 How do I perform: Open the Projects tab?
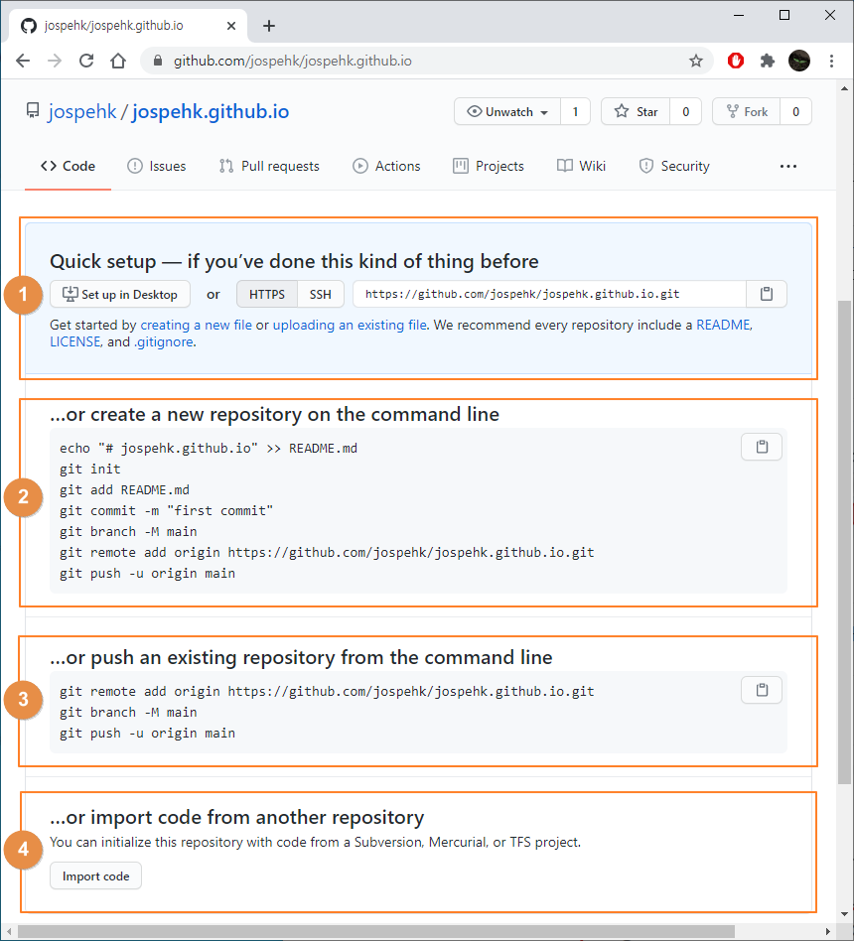pyautogui.click(x=489, y=166)
